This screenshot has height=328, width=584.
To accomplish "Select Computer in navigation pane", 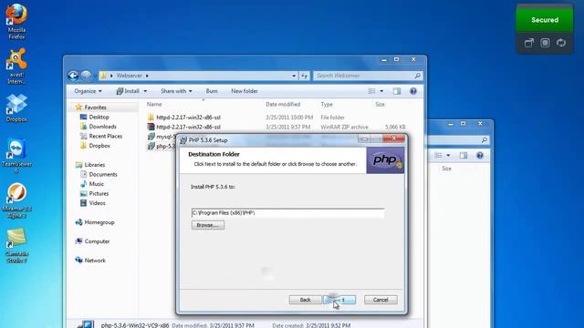I will (x=97, y=241).
